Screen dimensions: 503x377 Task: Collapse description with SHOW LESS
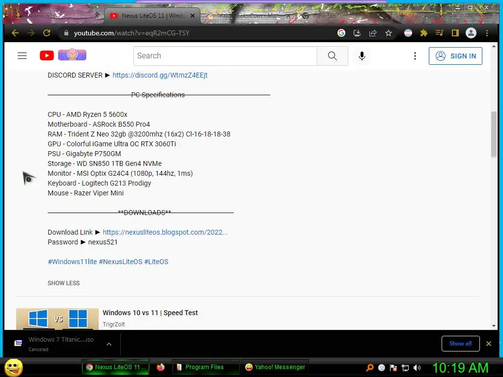click(63, 283)
